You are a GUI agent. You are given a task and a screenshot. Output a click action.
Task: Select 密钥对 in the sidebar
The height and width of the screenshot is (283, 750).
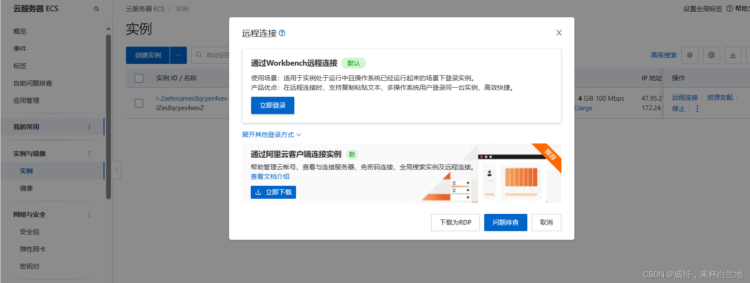(29, 267)
